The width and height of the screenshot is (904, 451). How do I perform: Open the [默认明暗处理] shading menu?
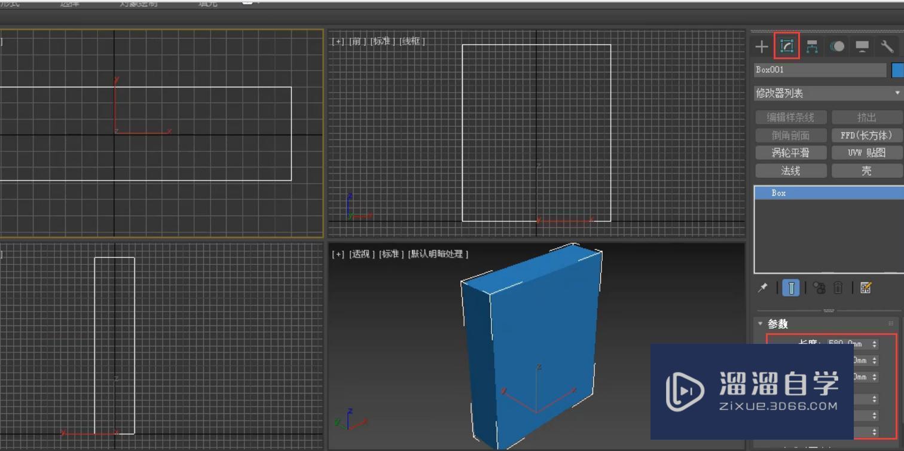pyautogui.click(x=438, y=254)
